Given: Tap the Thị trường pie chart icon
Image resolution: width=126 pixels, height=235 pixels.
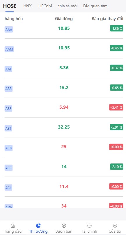Looking at the screenshot, I should (x=38, y=225).
